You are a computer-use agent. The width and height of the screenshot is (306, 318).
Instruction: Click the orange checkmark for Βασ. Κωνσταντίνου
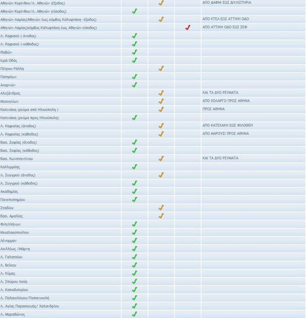pyautogui.click(x=161, y=158)
